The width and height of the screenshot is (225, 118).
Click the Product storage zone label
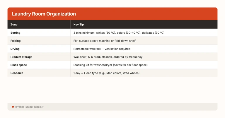(x=21, y=57)
